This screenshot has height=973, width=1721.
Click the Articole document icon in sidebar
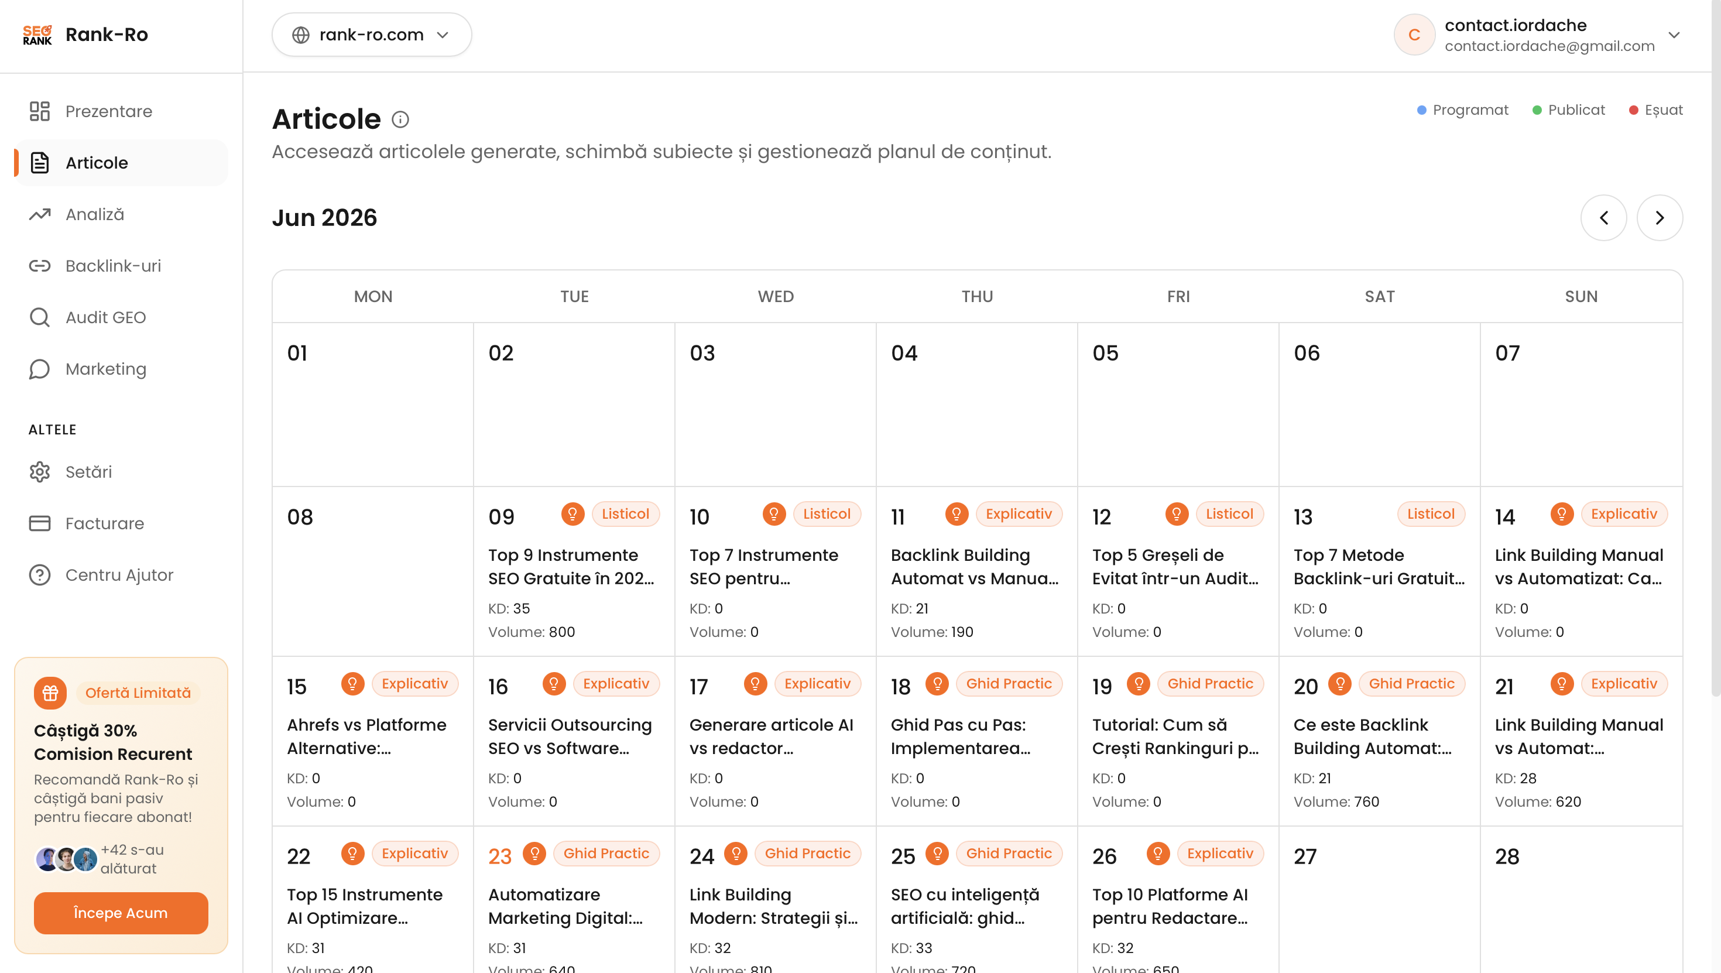[39, 162]
